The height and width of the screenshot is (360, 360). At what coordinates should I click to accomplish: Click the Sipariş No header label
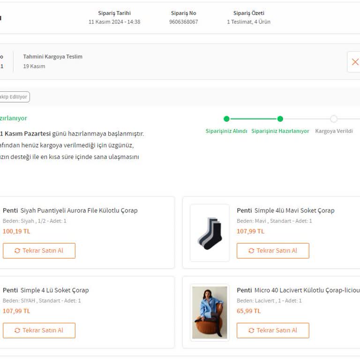coord(183,13)
